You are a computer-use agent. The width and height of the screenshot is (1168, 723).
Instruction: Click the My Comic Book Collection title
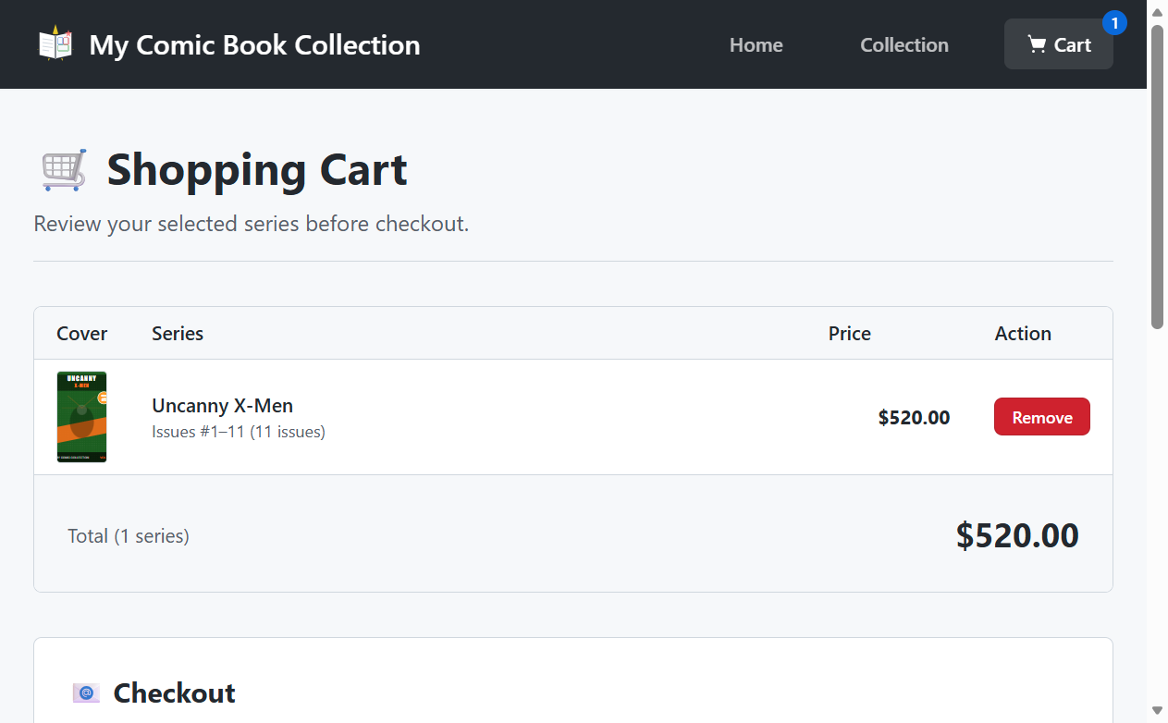254,44
